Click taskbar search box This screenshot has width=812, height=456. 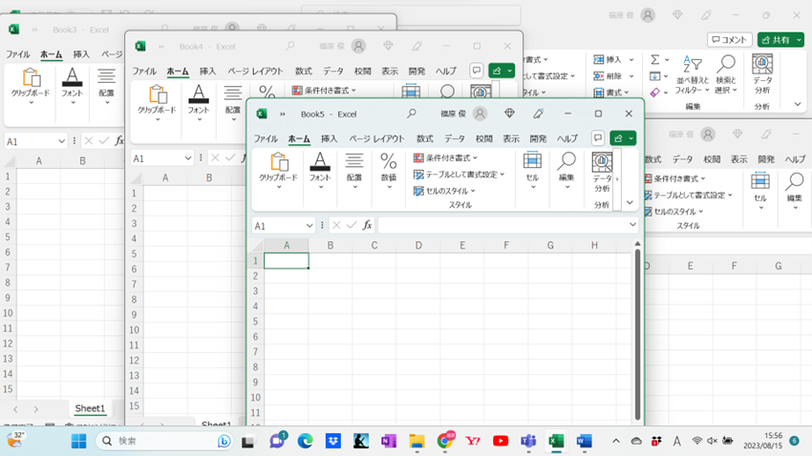click(x=164, y=441)
